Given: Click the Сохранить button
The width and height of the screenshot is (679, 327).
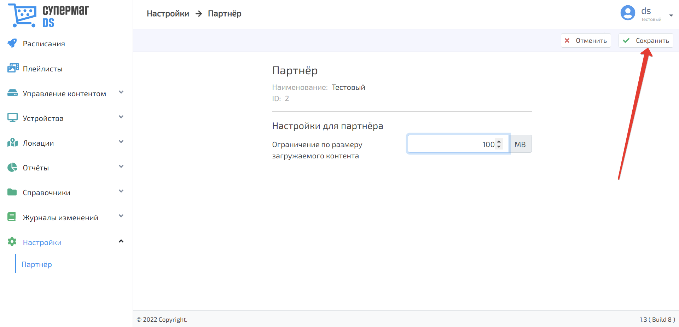Looking at the screenshot, I should point(646,41).
